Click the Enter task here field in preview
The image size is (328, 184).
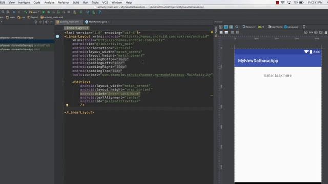[278, 75]
